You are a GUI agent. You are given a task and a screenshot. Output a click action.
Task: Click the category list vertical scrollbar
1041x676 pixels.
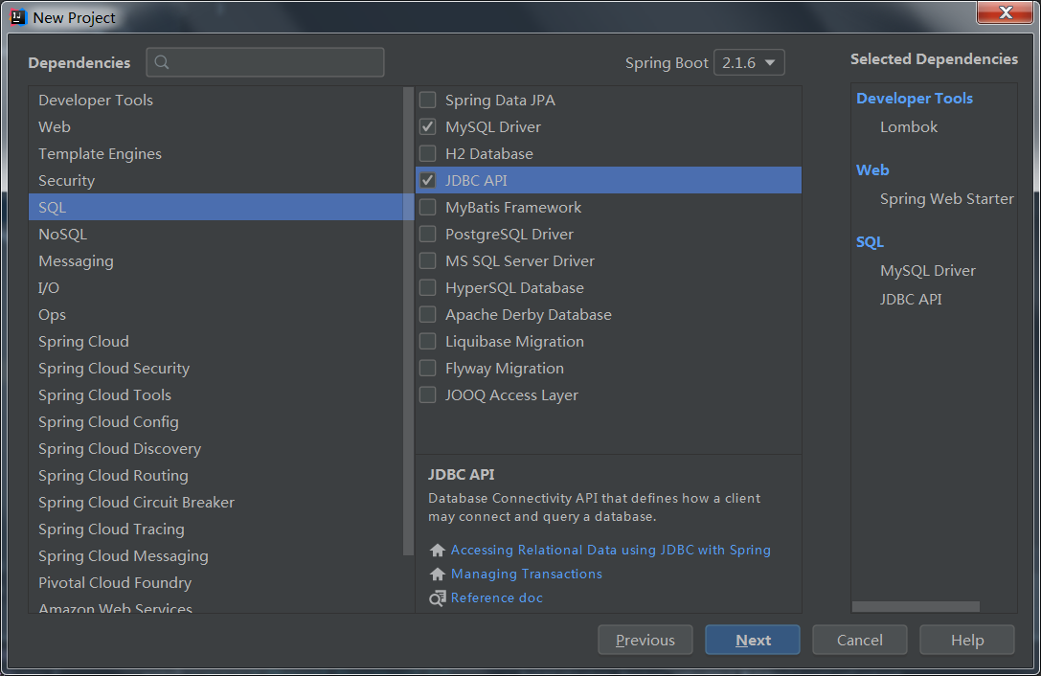pyautogui.click(x=408, y=322)
